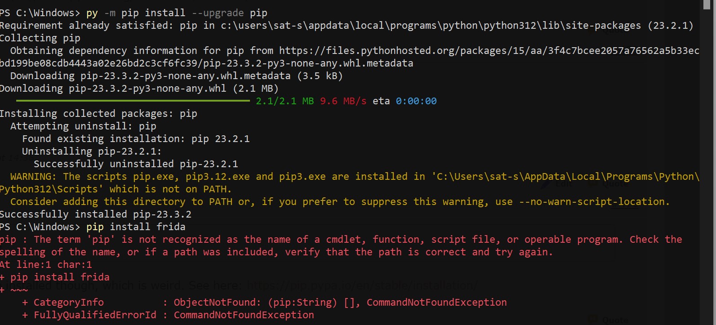716x325 pixels.
Task: Click 'Found existing installation: pip 23.2.1'
Action: (136, 139)
